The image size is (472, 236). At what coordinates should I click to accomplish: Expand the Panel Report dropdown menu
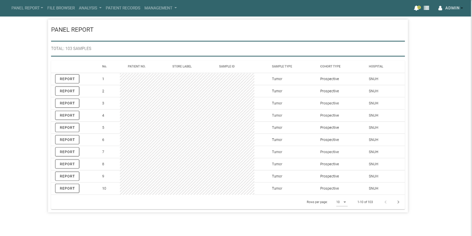[x=27, y=8]
